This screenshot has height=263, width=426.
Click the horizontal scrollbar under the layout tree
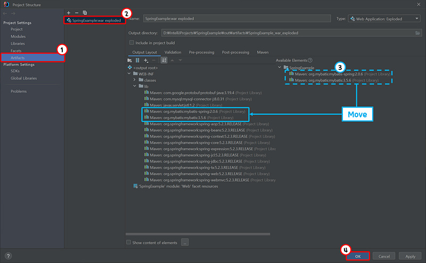[x=198, y=234]
